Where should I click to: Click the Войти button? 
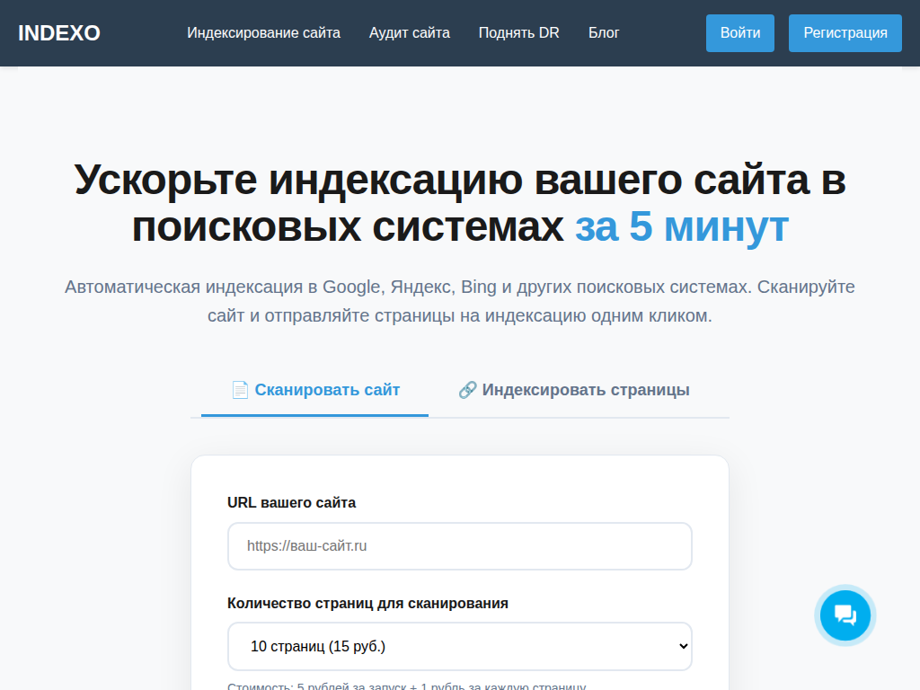[x=740, y=33]
